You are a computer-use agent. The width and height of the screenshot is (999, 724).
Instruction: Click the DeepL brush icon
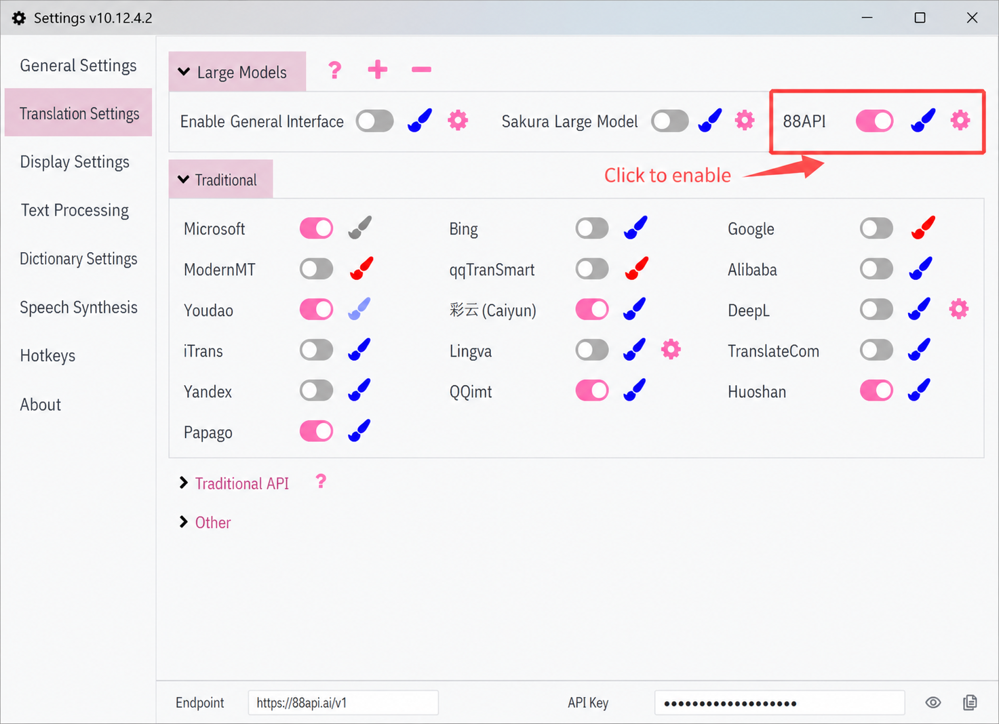(x=919, y=309)
